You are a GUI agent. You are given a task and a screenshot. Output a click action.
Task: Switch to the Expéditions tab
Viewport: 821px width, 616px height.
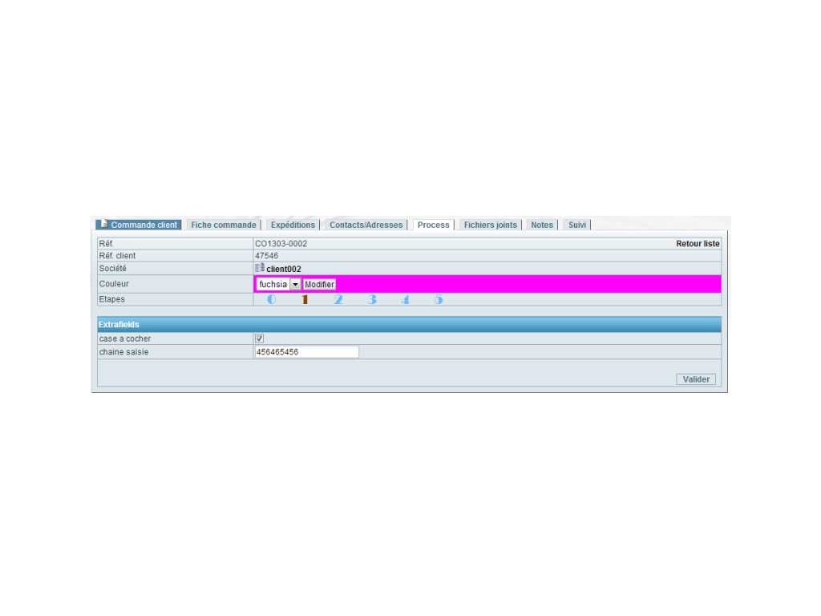[293, 225]
